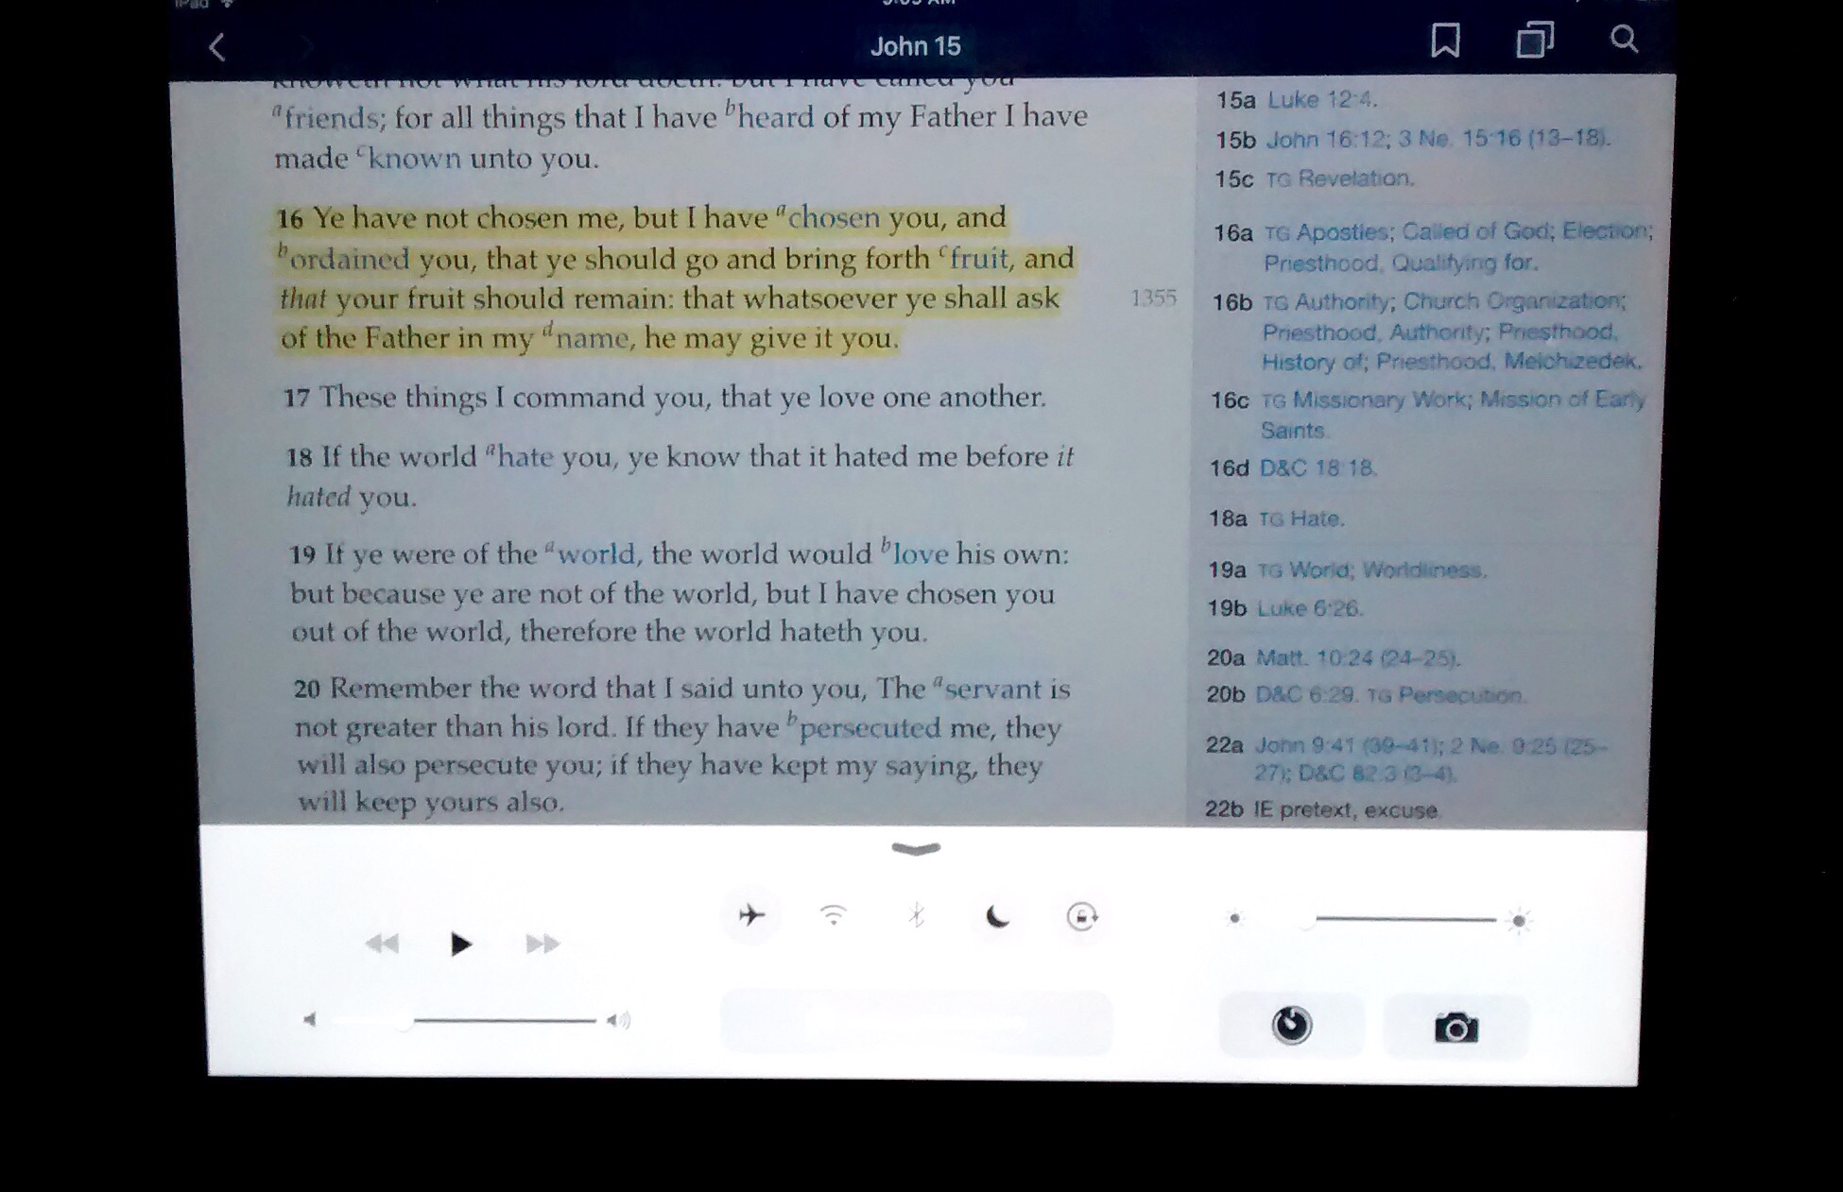Viewport: 1843px width, 1192px height.
Task: Tap linked word 'name' in verse 16
Action: 592,338
